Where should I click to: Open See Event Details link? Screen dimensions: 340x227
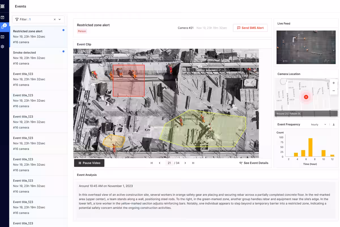pyautogui.click(x=254, y=163)
